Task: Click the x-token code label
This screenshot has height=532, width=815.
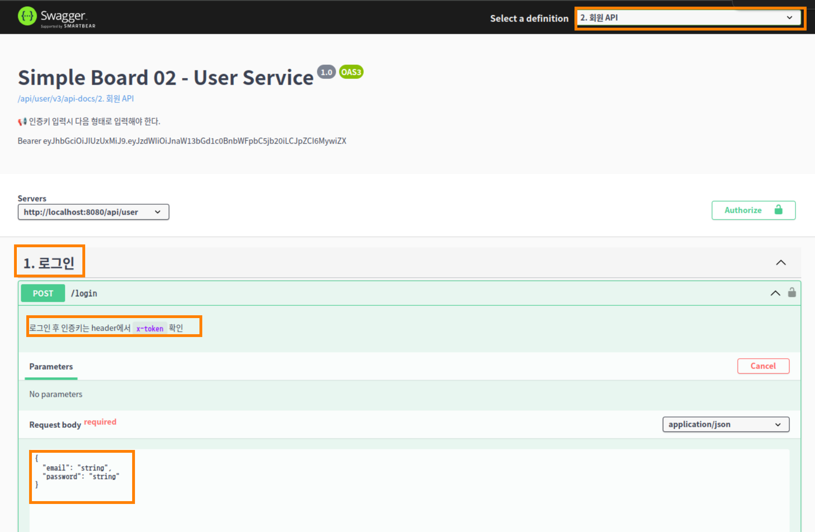Action: tap(150, 329)
